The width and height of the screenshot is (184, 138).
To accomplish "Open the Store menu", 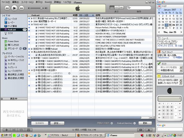I will (x=48, y=2).
